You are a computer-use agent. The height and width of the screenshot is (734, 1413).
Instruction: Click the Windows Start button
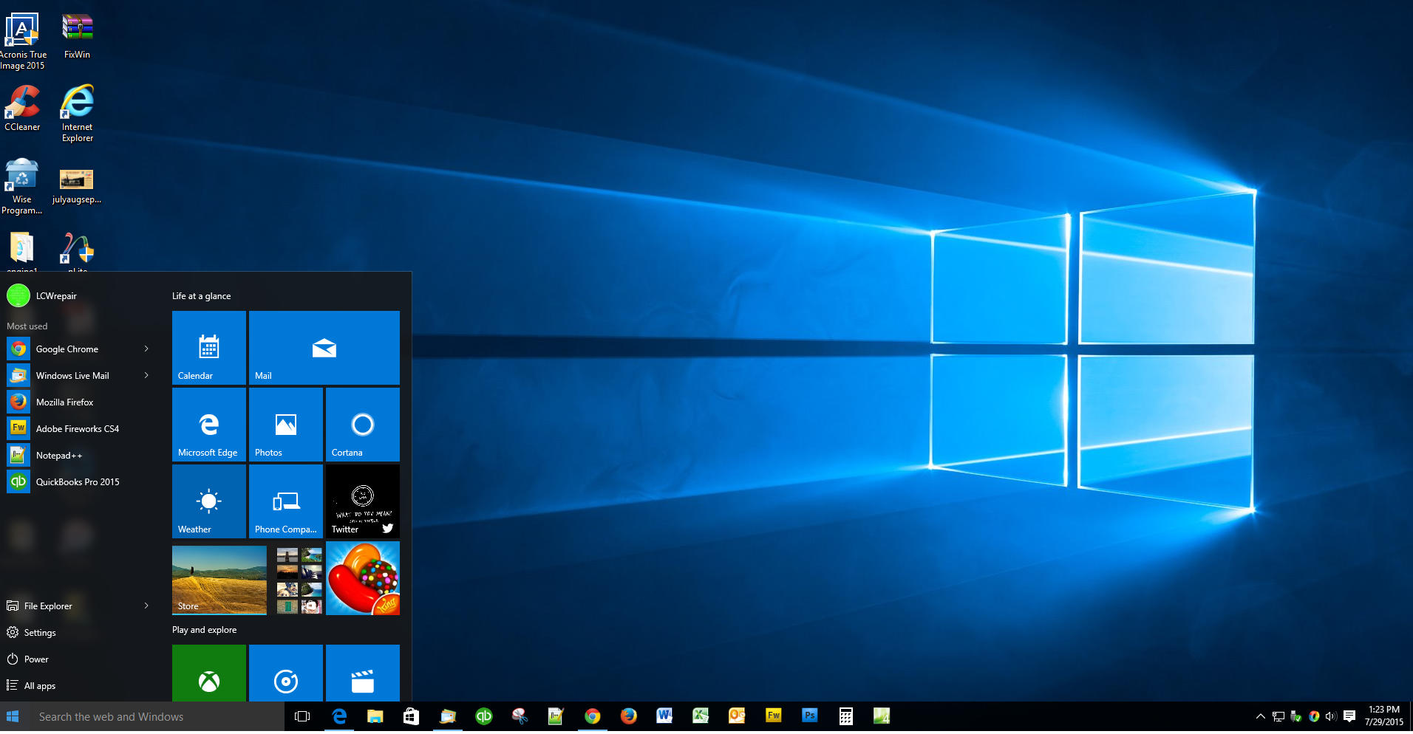(x=13, y=716)
